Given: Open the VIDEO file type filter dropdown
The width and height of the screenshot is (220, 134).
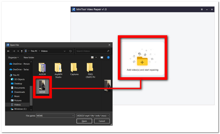Looking at the screenshot, I should (x=93, y=116).
